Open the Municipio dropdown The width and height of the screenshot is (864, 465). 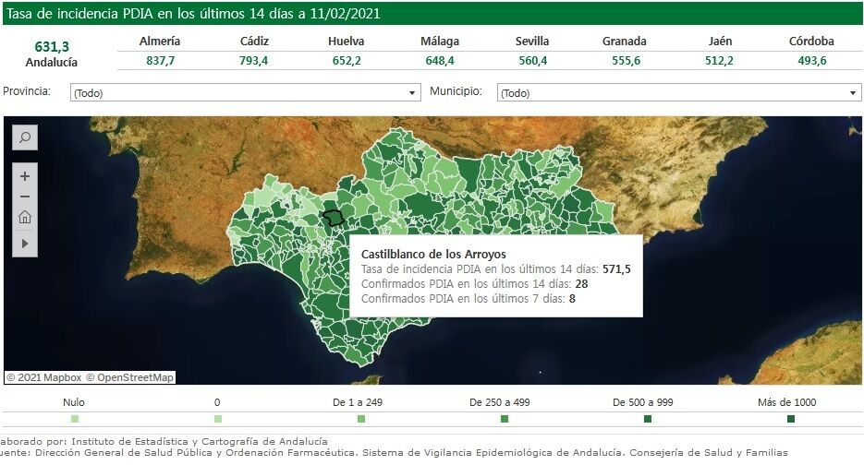pyautogui.click(x=678, y=93)
